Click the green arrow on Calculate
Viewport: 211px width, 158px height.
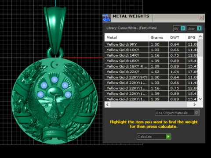(168, 136)
